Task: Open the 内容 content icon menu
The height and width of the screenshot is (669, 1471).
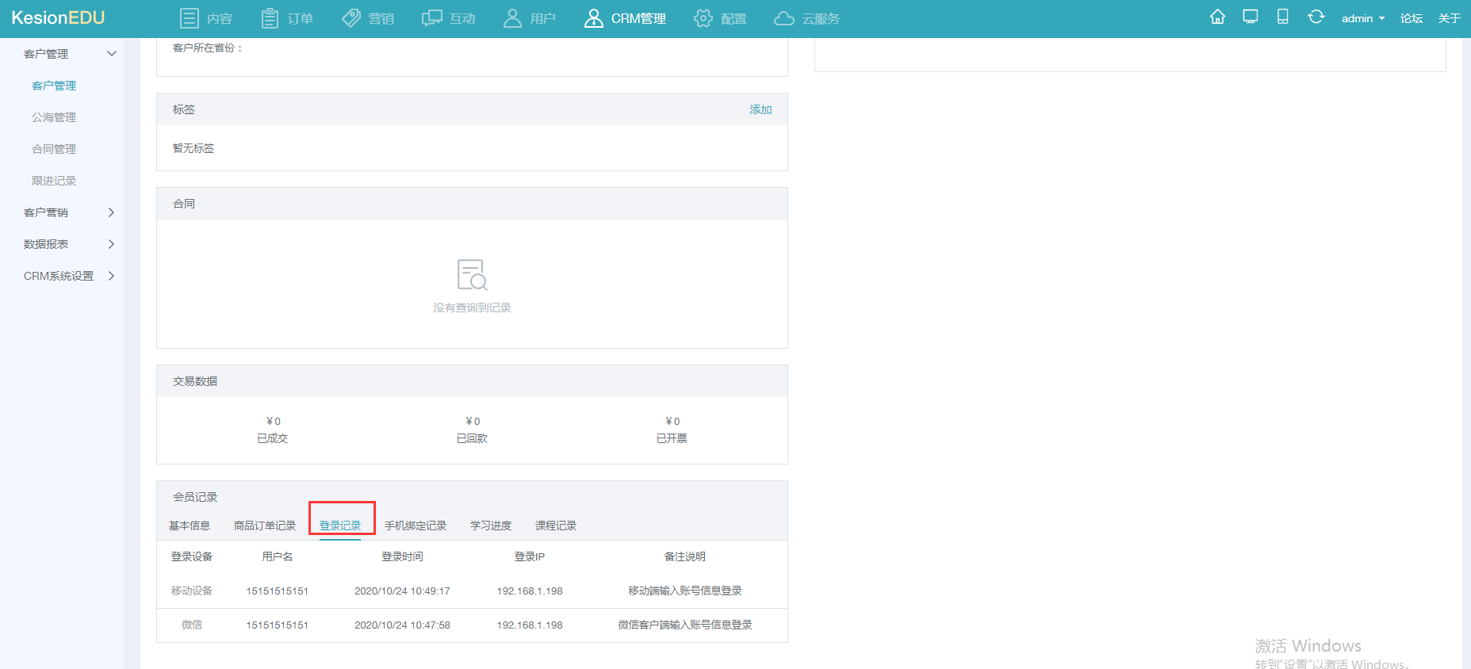Action: tap(190, 18)
